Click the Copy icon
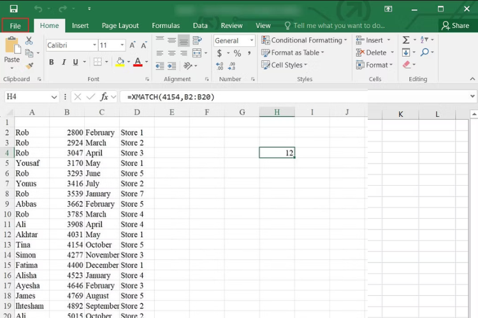Screen dimensions: 478x318 29,53
